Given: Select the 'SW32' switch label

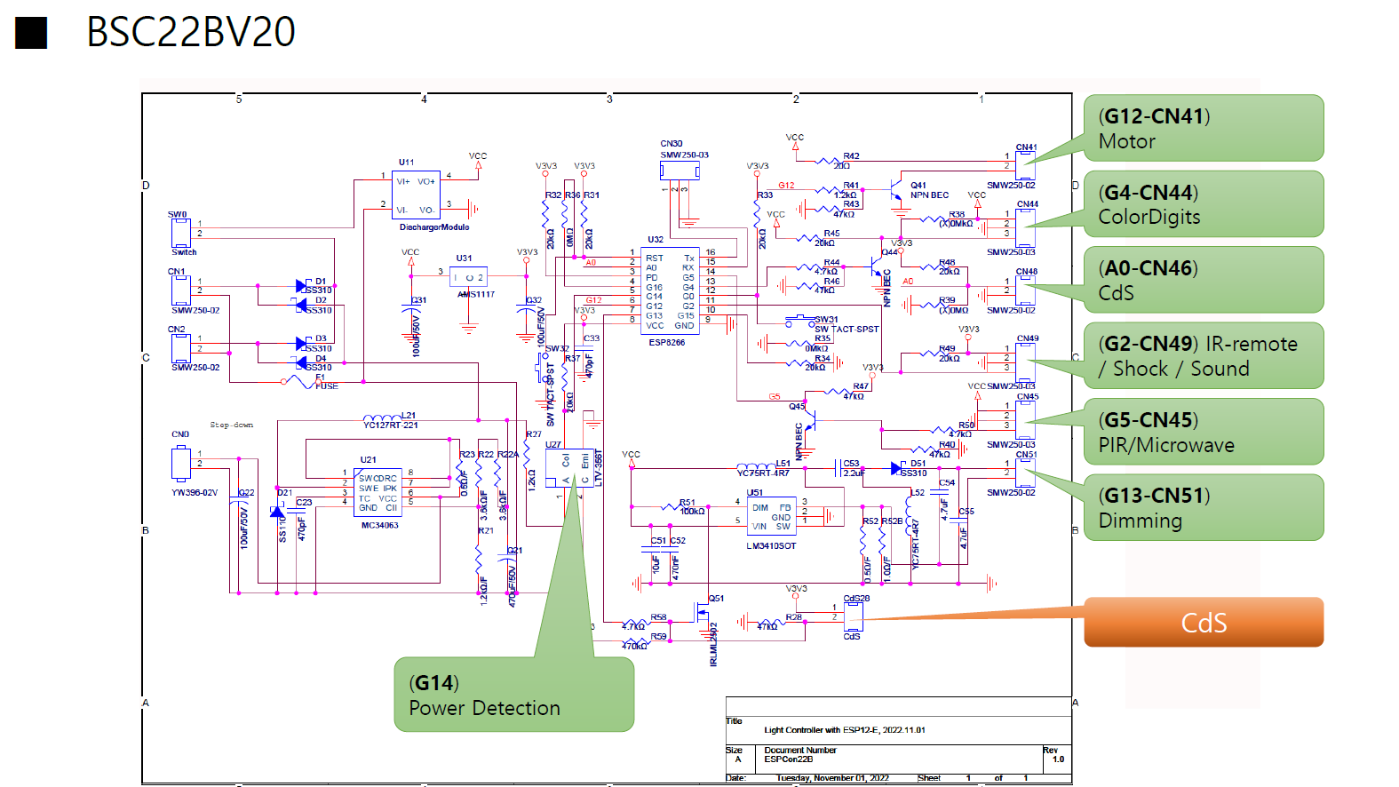Looking at the screenshot, I should 557,349.
